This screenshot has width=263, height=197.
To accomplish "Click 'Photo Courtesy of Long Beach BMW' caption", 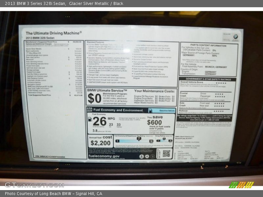I will pyautogui.click(x=38, y=194).
